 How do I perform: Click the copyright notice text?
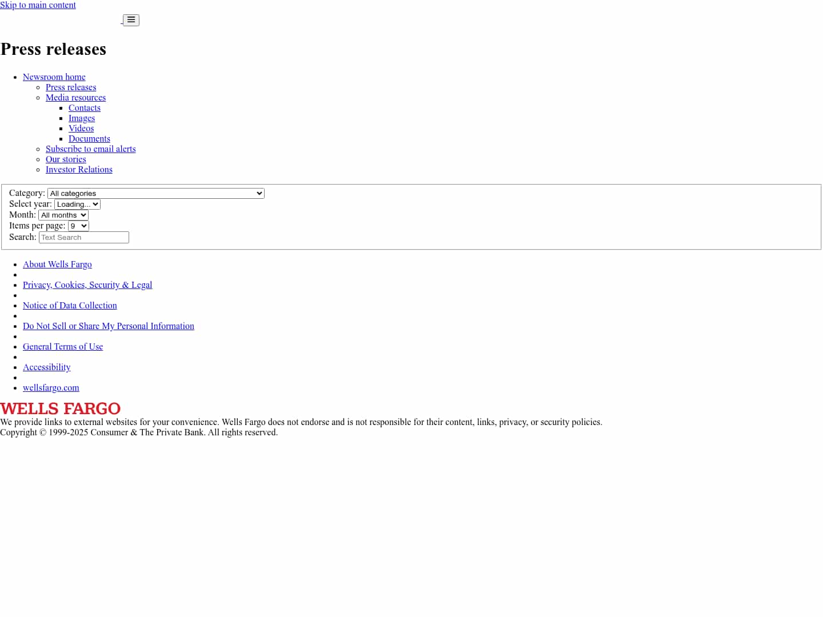click(x=139, y=432)
